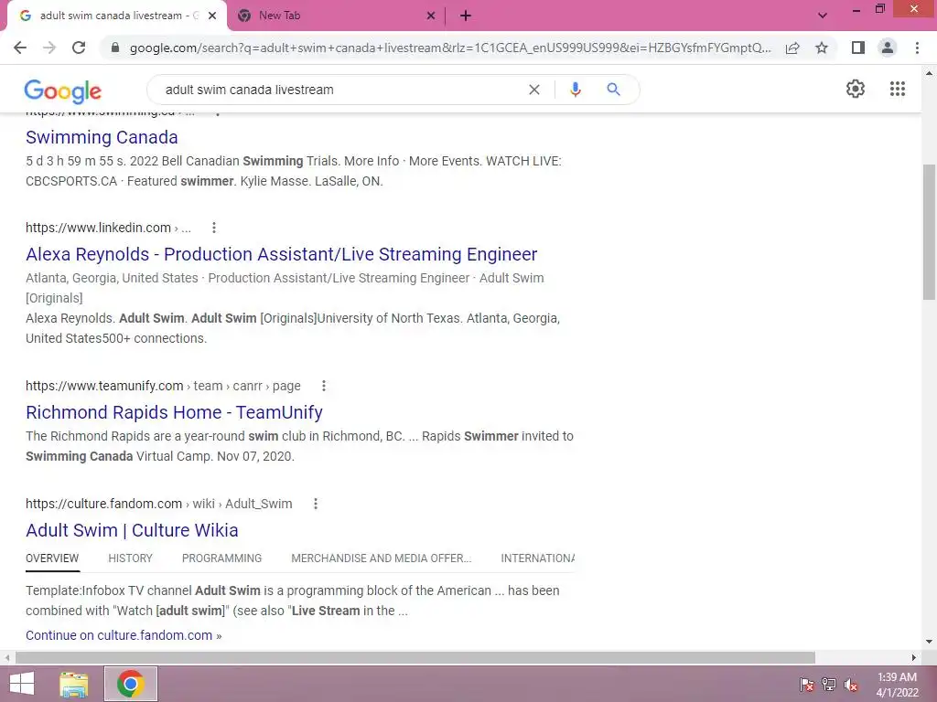
Task: Click the vertical scrollbar down arrow
Action: 929,642
